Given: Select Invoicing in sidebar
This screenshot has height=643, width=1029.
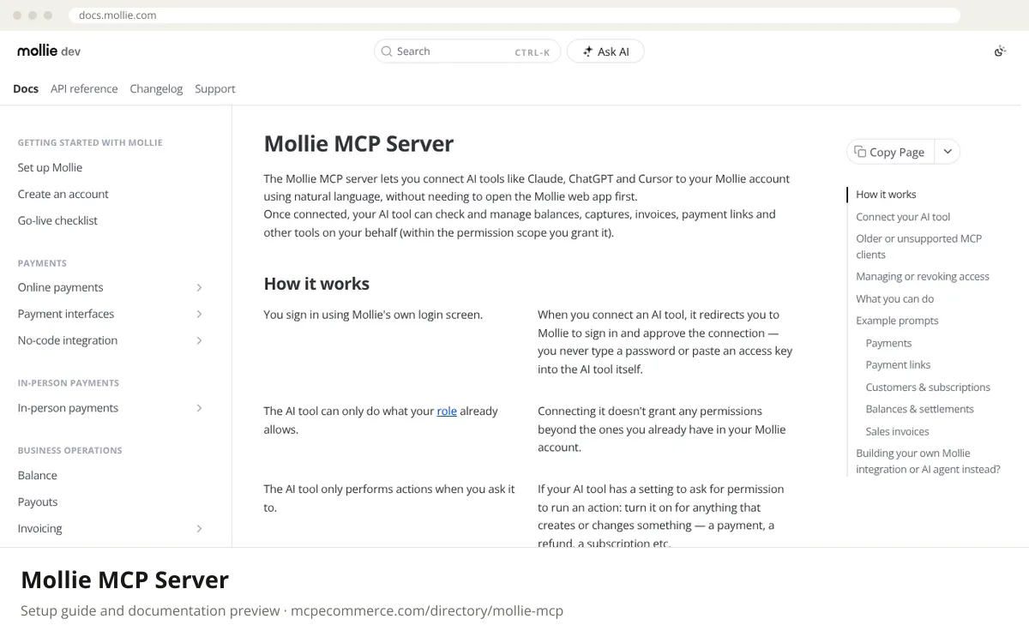Looking at the screenshot, I should point(39,528).
